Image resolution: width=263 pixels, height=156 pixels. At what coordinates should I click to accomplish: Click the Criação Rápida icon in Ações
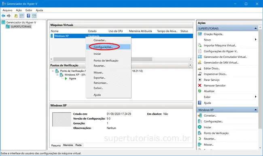(x=200, y=34)
